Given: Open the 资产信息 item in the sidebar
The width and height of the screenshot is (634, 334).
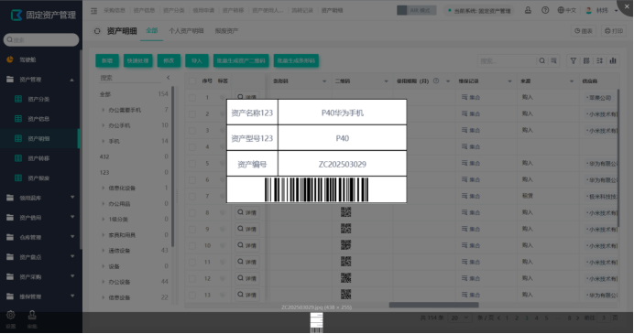Looking at the screenshot, I should click(x=38, y=119).
